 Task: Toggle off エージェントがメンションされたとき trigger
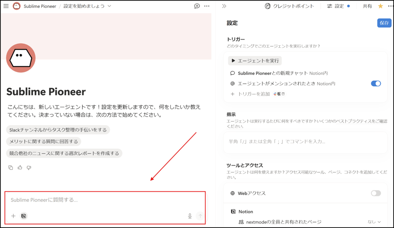(x=376, y=83)
